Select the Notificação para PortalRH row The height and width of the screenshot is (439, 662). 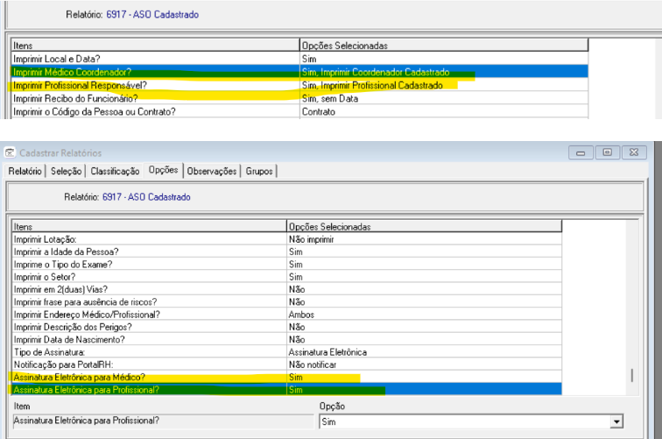click(149, 364)
